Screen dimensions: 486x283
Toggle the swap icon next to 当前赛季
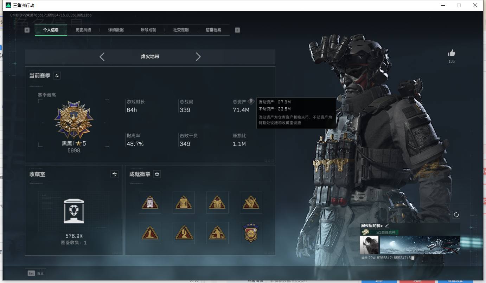point(57,75)
